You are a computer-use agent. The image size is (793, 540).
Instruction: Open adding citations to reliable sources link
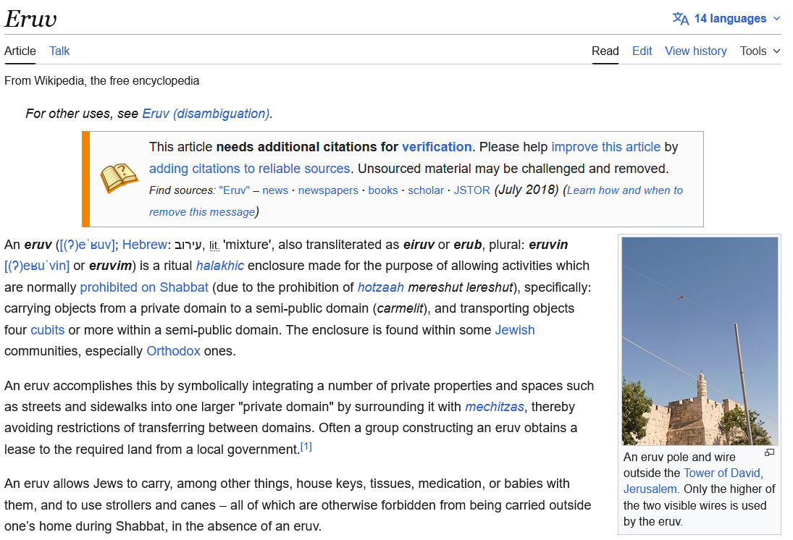click(249, 169)
